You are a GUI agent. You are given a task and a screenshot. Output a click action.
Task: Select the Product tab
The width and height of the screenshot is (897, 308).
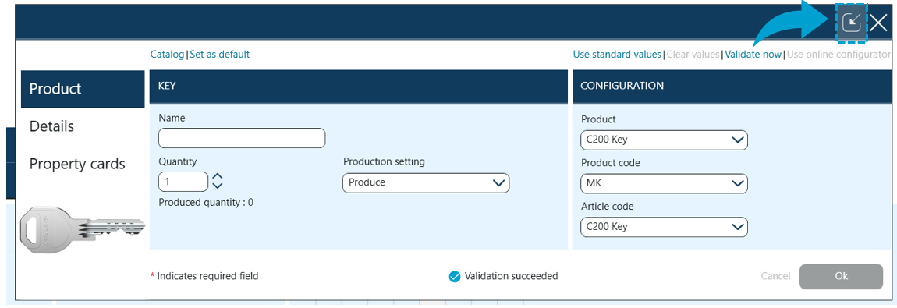click(x=83, y=89)
